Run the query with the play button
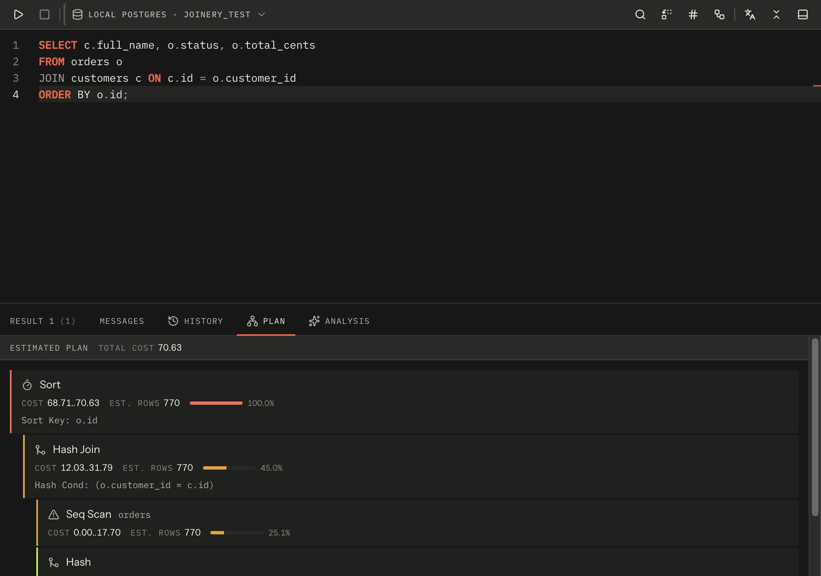The height and width of the screenshot is (576, 821). (18, 14)
